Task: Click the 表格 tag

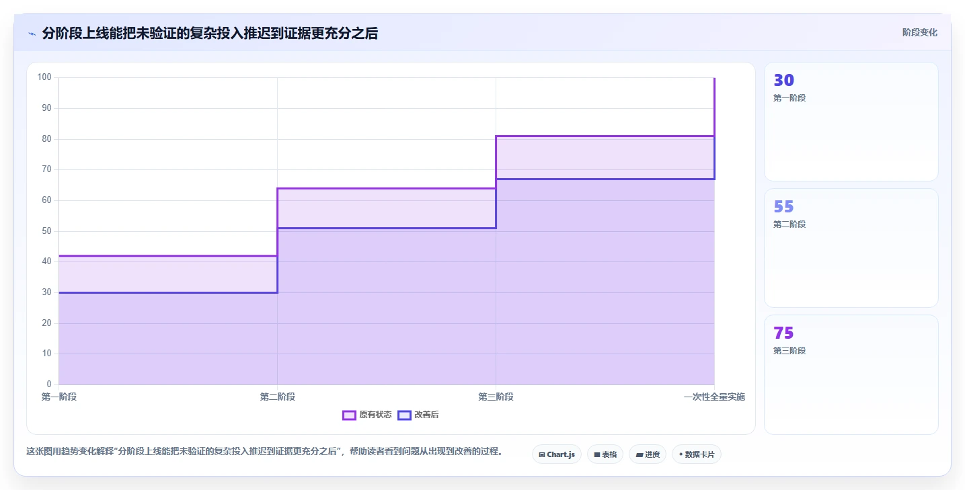Action: pyautogui.click(x=605, y=454)
